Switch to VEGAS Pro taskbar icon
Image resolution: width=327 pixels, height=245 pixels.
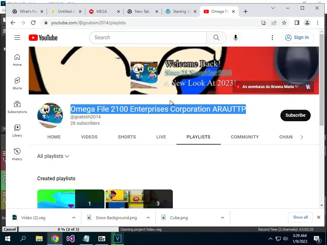pos(118,239)
